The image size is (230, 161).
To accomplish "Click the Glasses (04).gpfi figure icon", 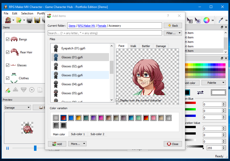I will [56, 84].
